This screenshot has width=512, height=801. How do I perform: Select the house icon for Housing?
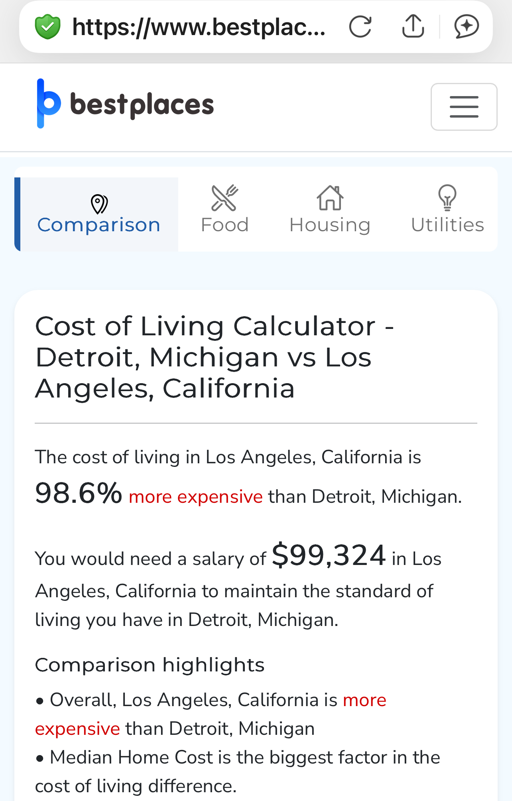330,198
